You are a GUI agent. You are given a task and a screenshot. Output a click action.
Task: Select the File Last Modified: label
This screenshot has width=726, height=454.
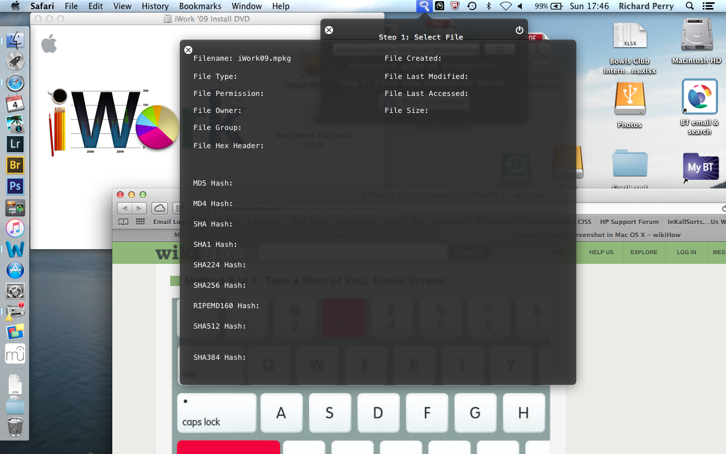427,77
